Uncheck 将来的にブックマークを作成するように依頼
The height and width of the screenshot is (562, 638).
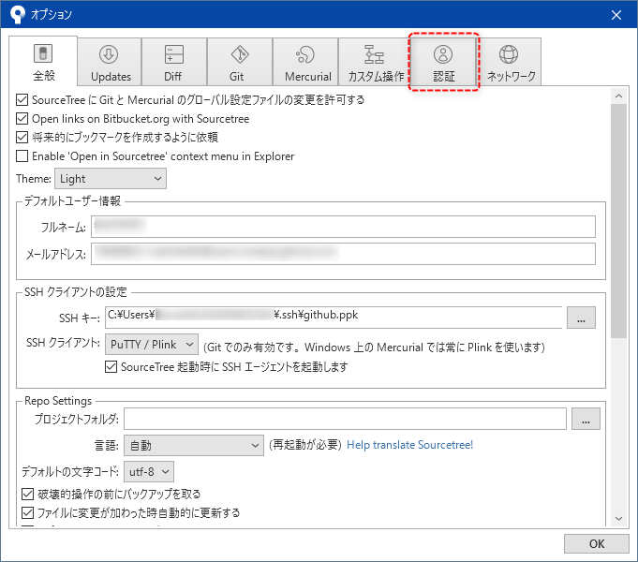(22, 137)
